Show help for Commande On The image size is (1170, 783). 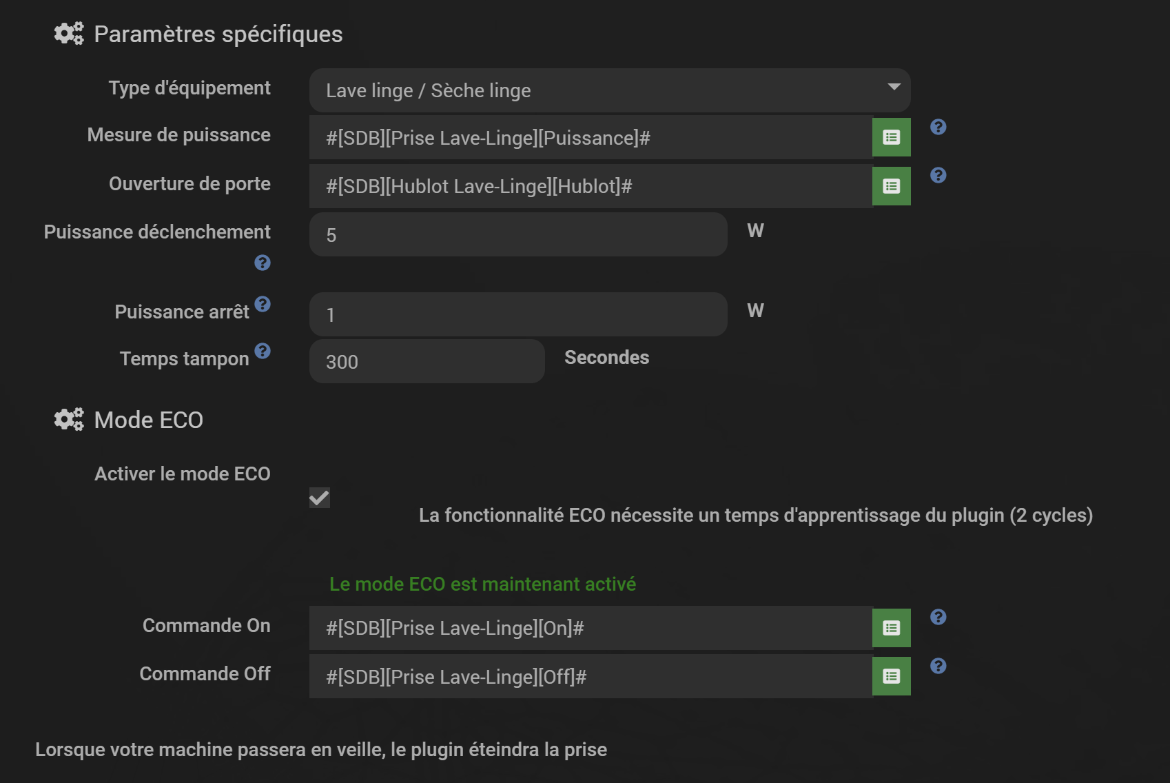pos(938,617)
